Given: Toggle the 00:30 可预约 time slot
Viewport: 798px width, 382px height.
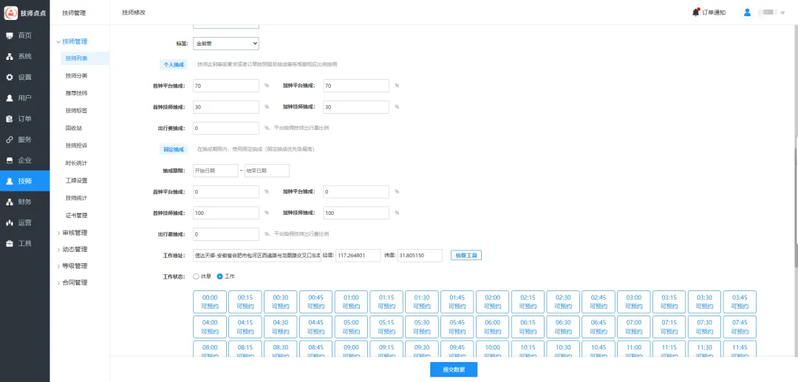Looking at the screenshot, I should (281, 301).
